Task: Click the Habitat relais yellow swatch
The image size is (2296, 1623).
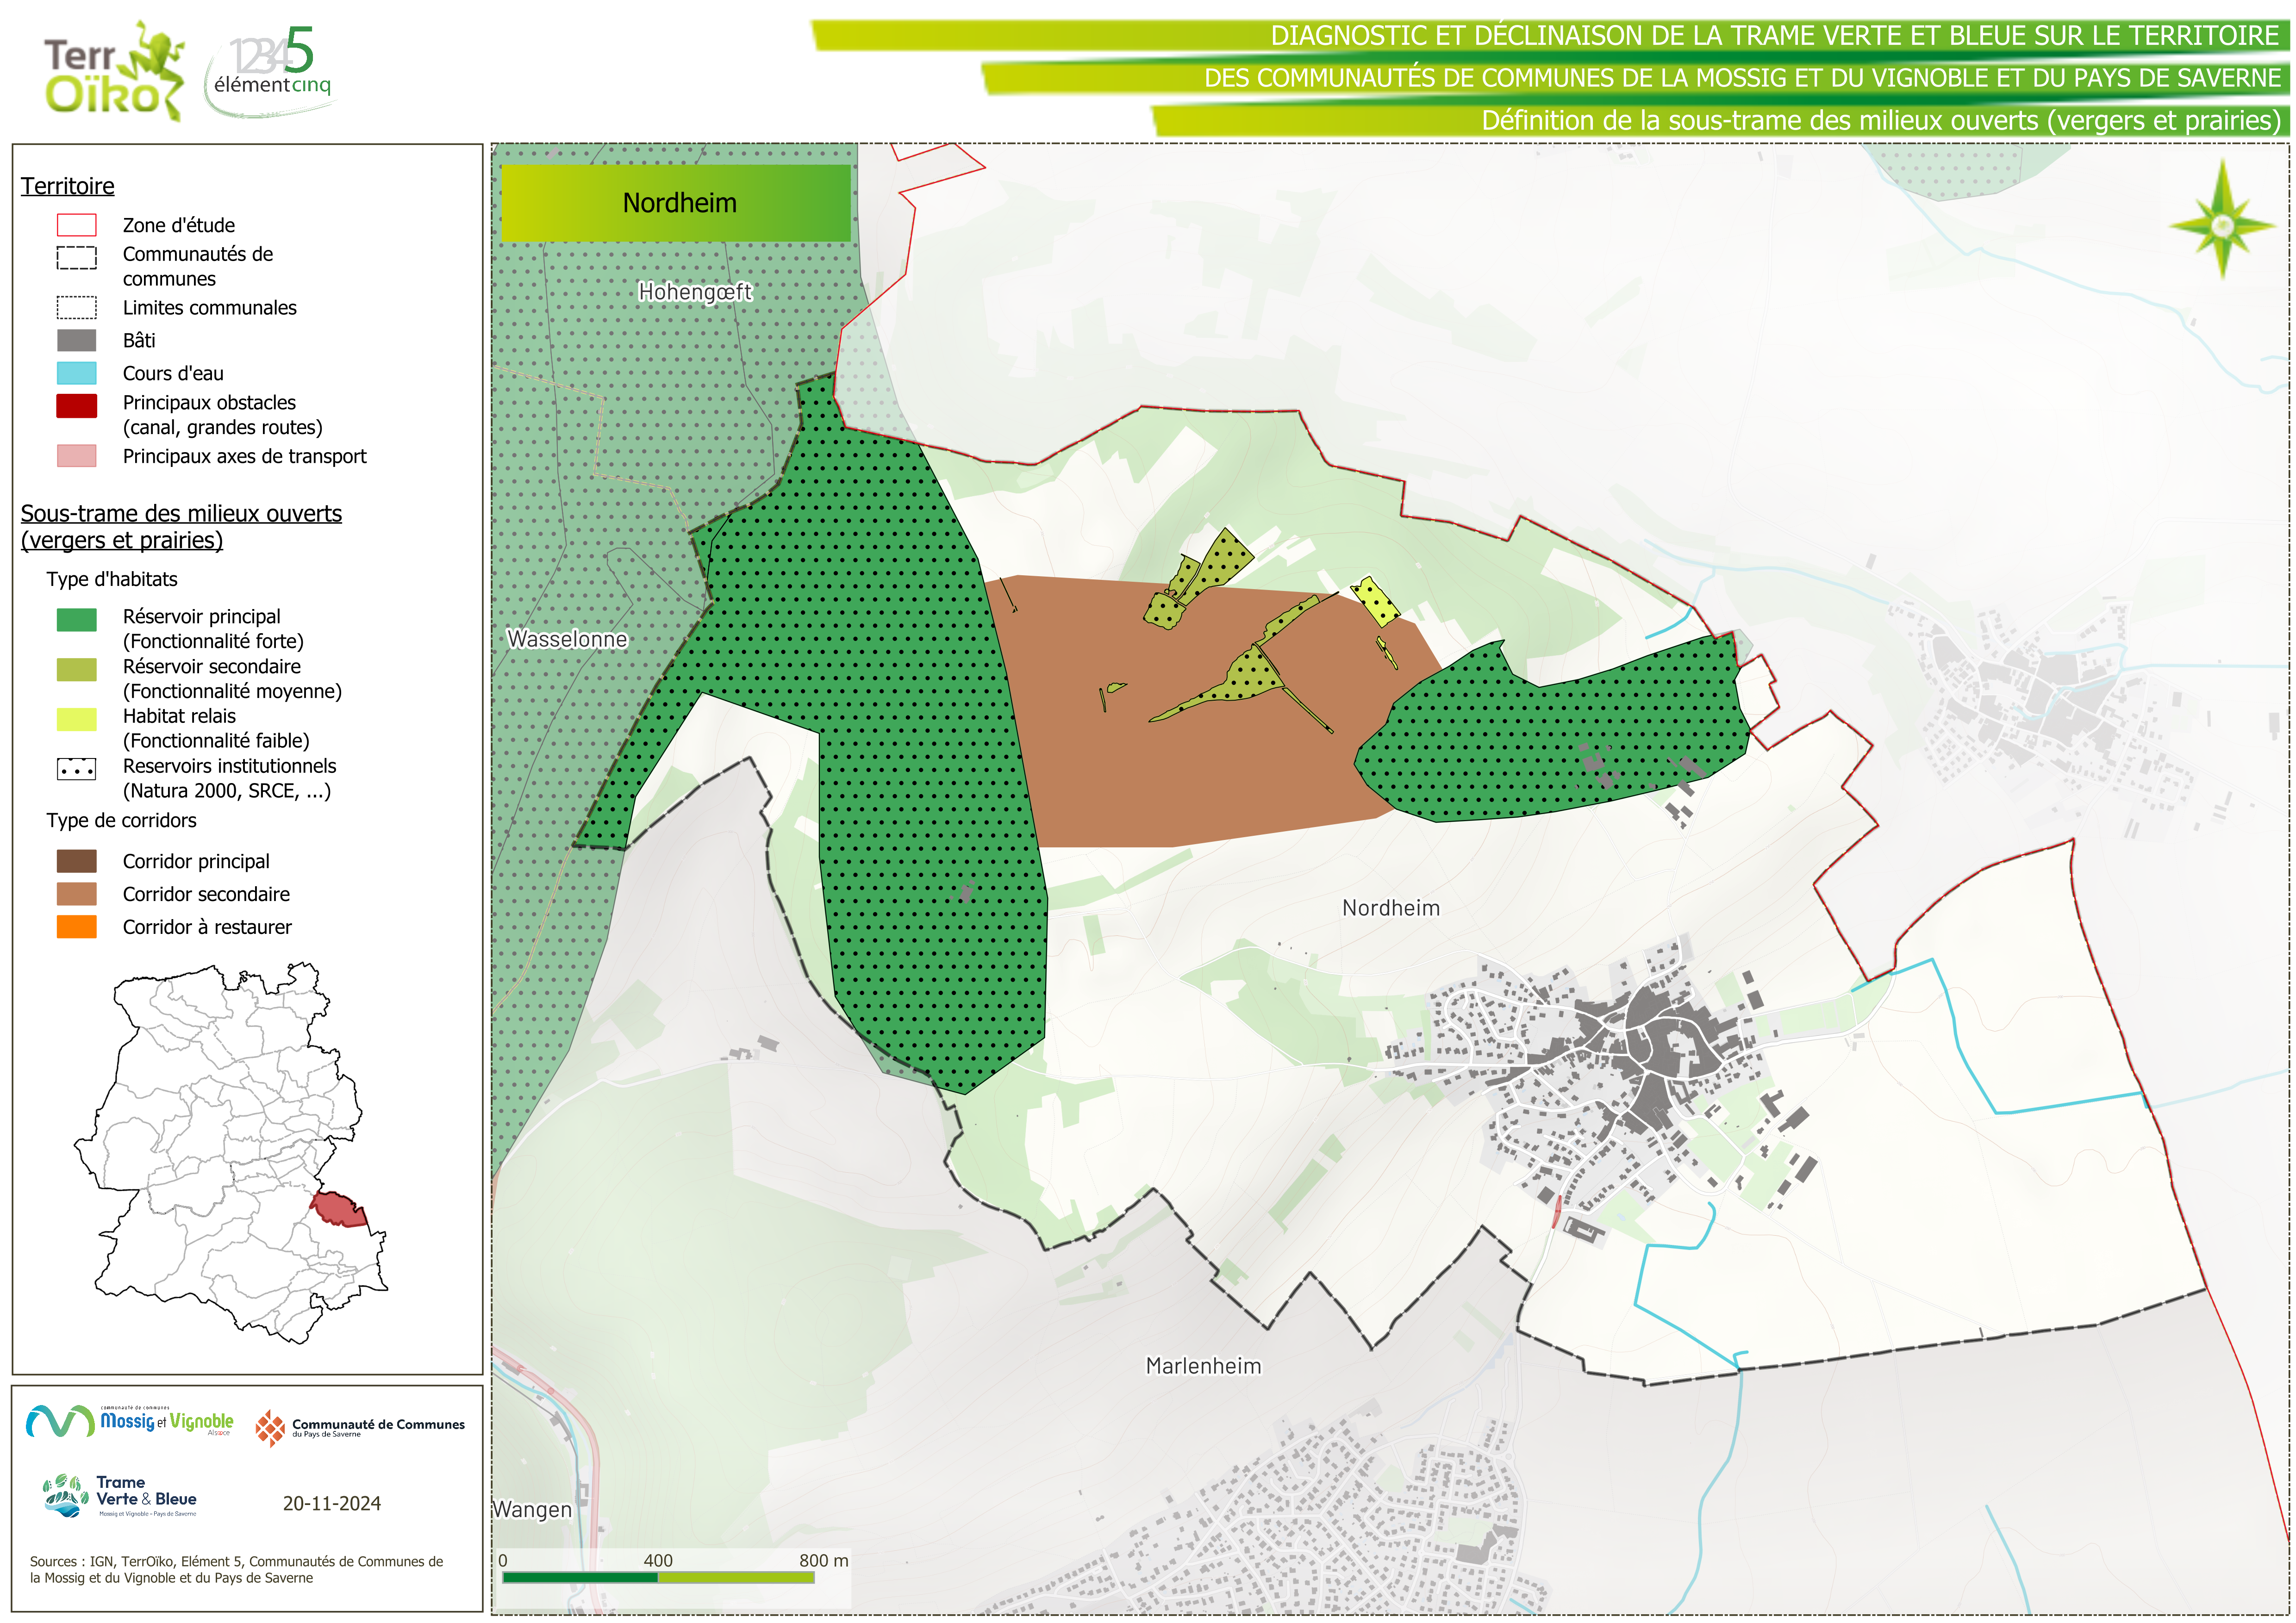Action: [77, 719]
